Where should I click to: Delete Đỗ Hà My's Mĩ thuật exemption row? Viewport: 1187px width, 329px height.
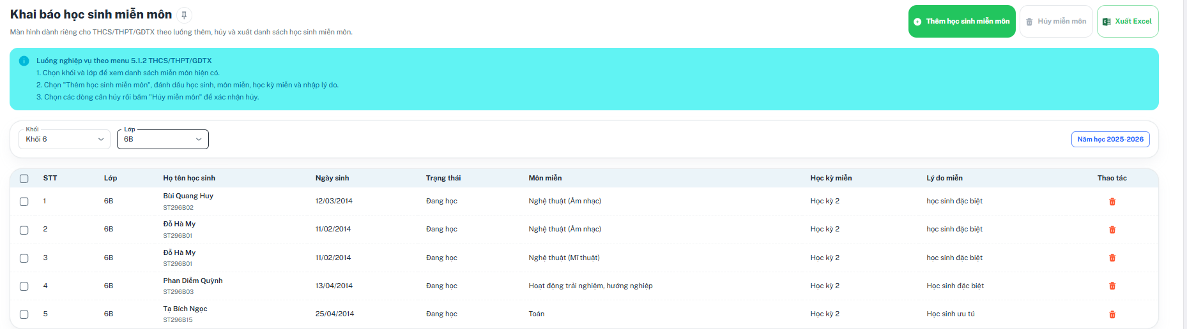tap(1112, 258)
